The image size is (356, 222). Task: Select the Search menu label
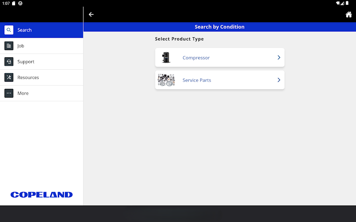[x=24, y=30]
